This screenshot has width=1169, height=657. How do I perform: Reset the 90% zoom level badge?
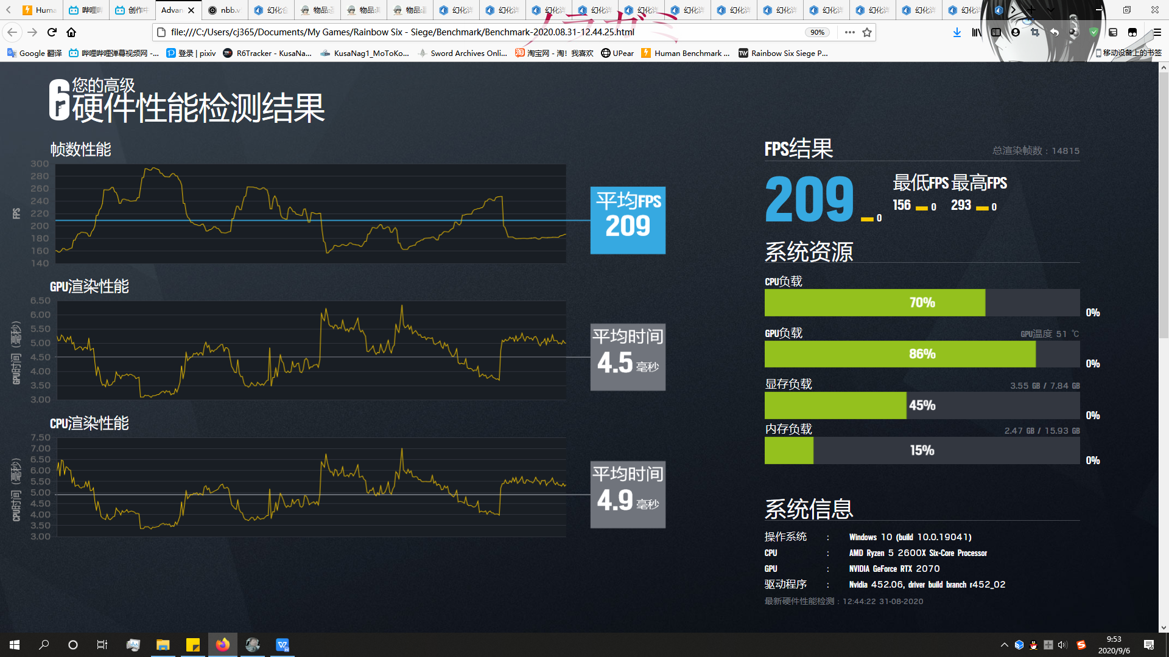click(817, 32)
